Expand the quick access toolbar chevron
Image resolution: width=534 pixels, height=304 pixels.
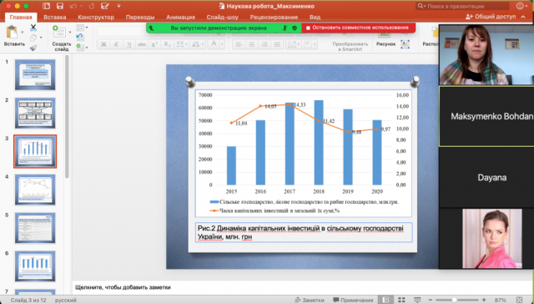coord(118,6)
